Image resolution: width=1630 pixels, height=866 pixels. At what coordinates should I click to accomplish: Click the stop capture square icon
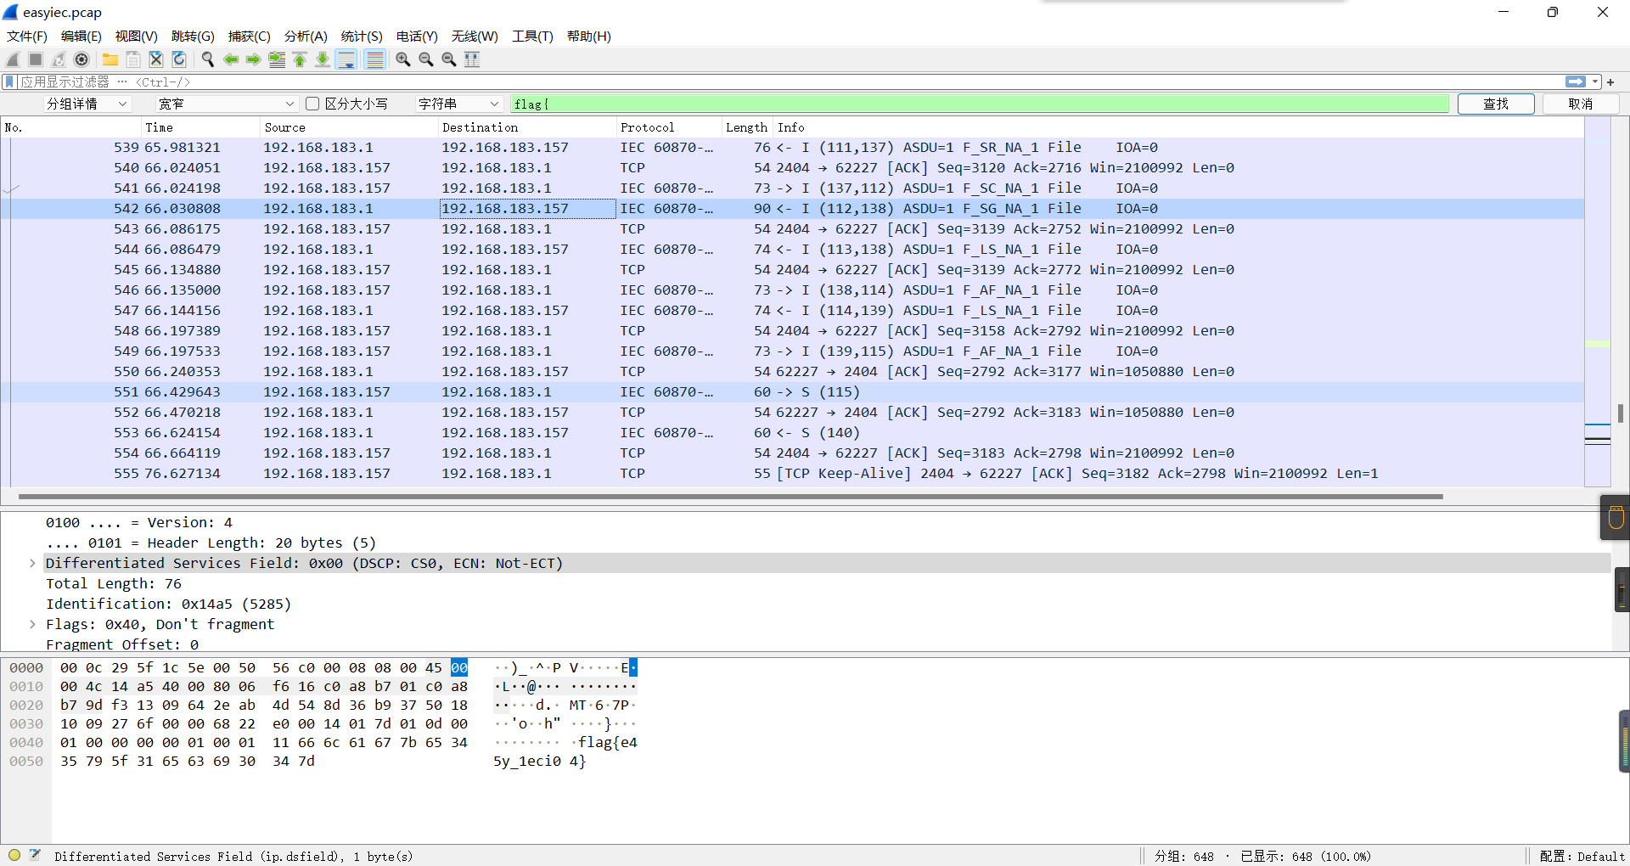36,59
